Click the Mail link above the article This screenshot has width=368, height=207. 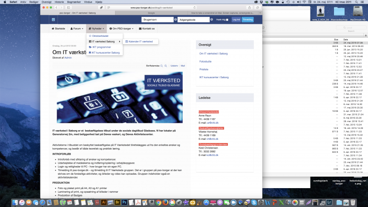point(183,66)
